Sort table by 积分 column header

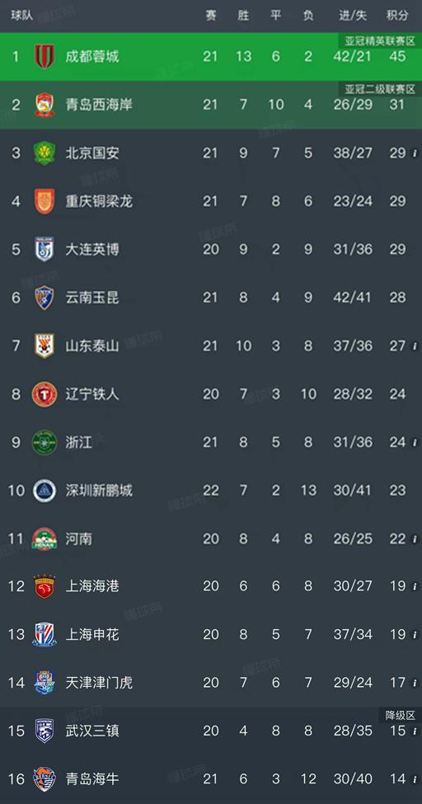click(397, 16)
